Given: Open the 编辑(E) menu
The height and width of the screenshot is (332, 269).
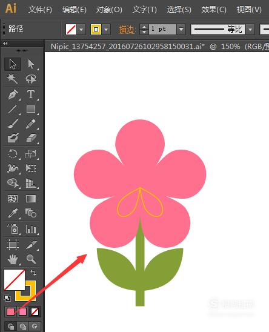Looking at the screenshot, I should 75,10.
